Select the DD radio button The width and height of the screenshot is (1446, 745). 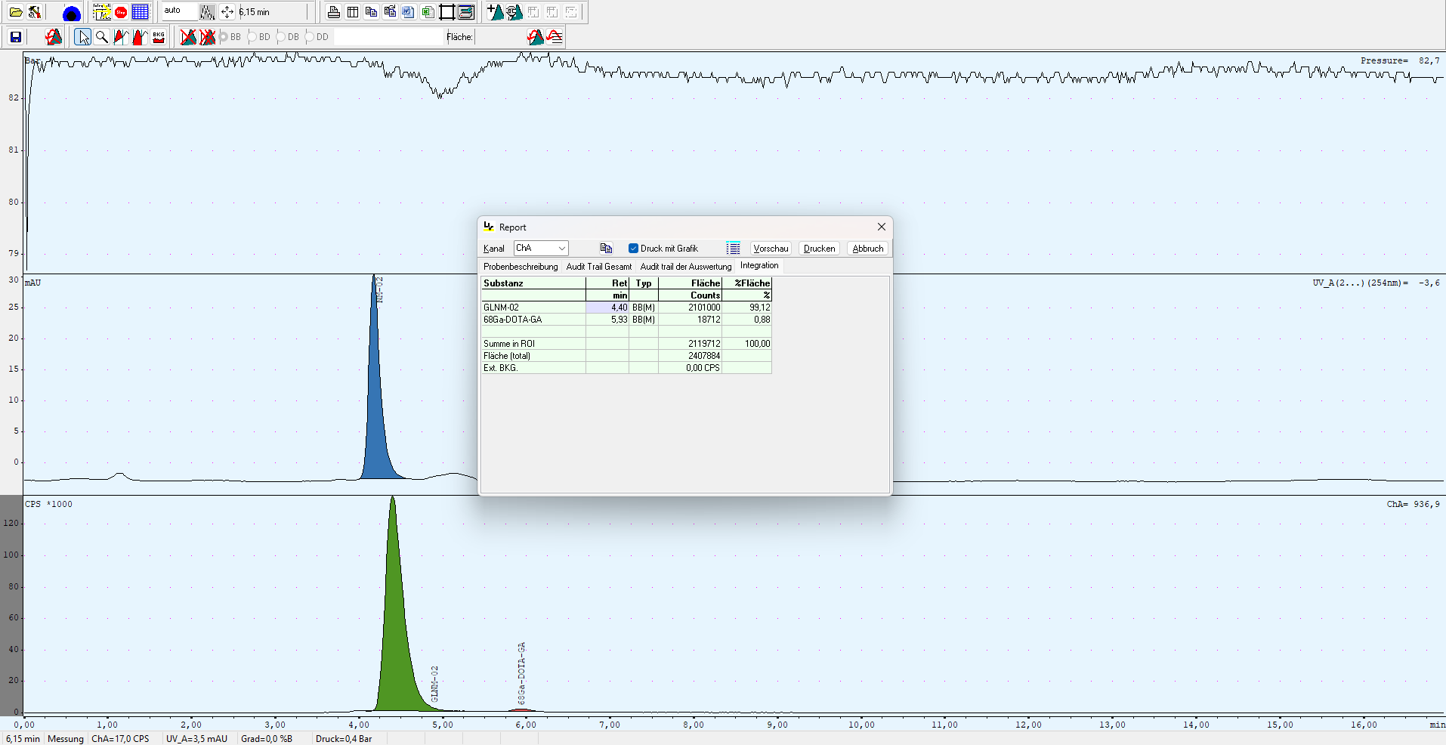coord(310,37)
